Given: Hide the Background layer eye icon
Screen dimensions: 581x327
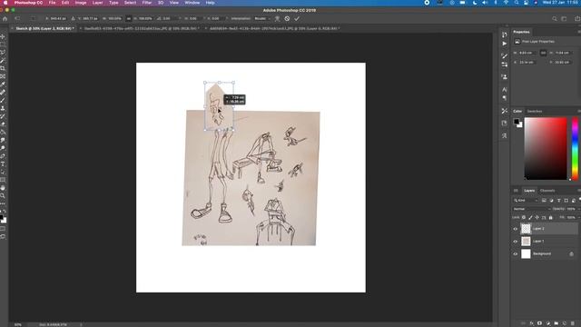Looking at the screenshot, I should 516,254.
